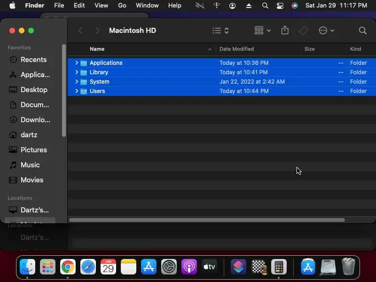Screen dimensions: 376x282
Task: Select Applications in sidebar Favorites
Action: pyautogui.click(x=30, y=75)
